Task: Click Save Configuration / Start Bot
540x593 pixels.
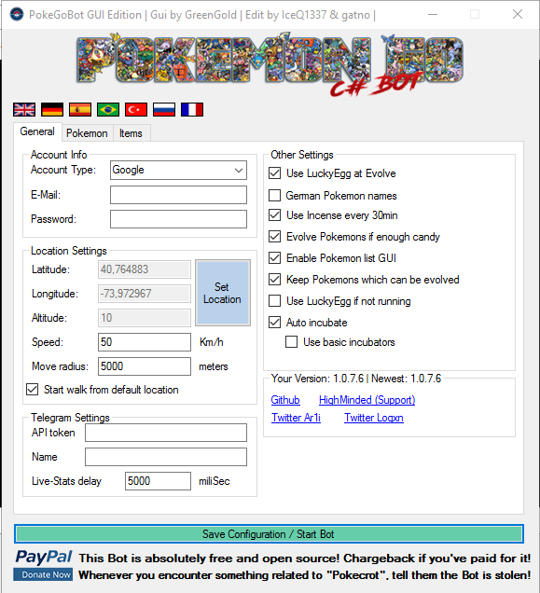Action: point(269,534)
